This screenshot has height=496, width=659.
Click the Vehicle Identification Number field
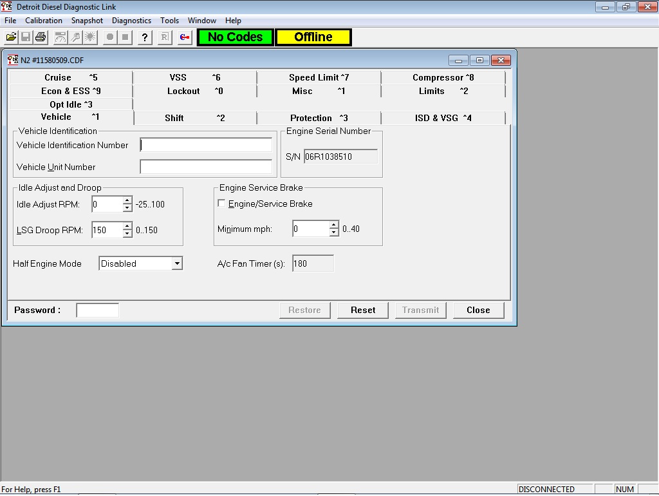coord(206,145)
